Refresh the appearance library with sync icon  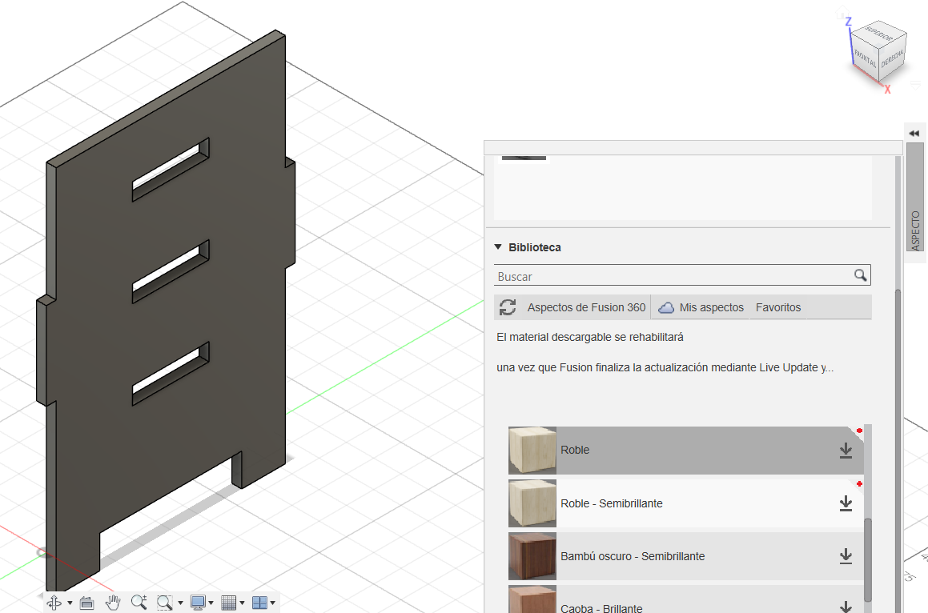(x=507, y=307)
